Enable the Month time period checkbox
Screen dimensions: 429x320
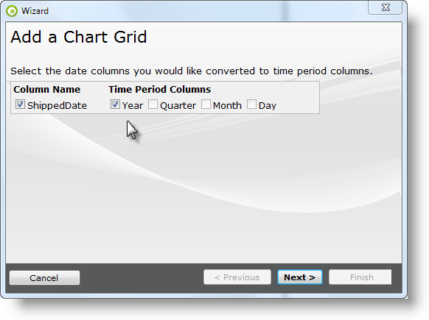[x=206, y=104]
